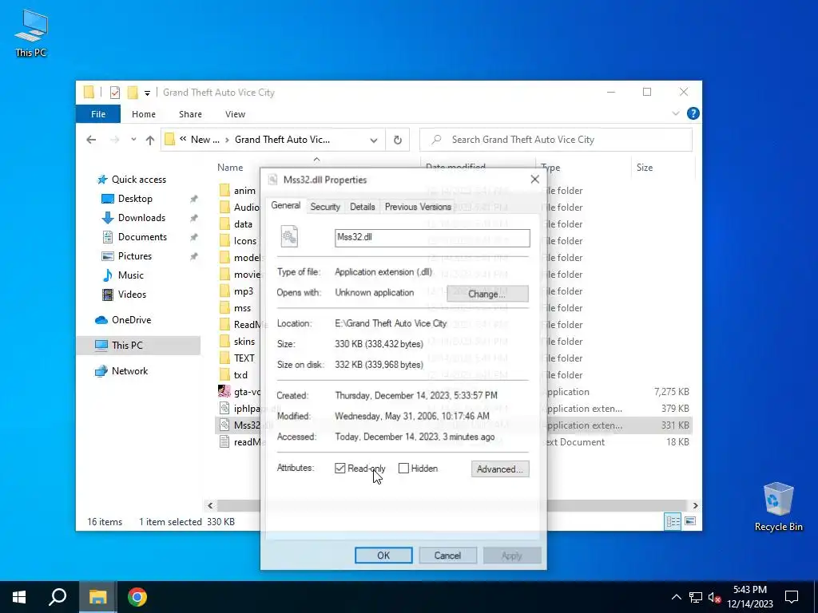
Task: Click the muted volume tray icon
Action: 714,597
